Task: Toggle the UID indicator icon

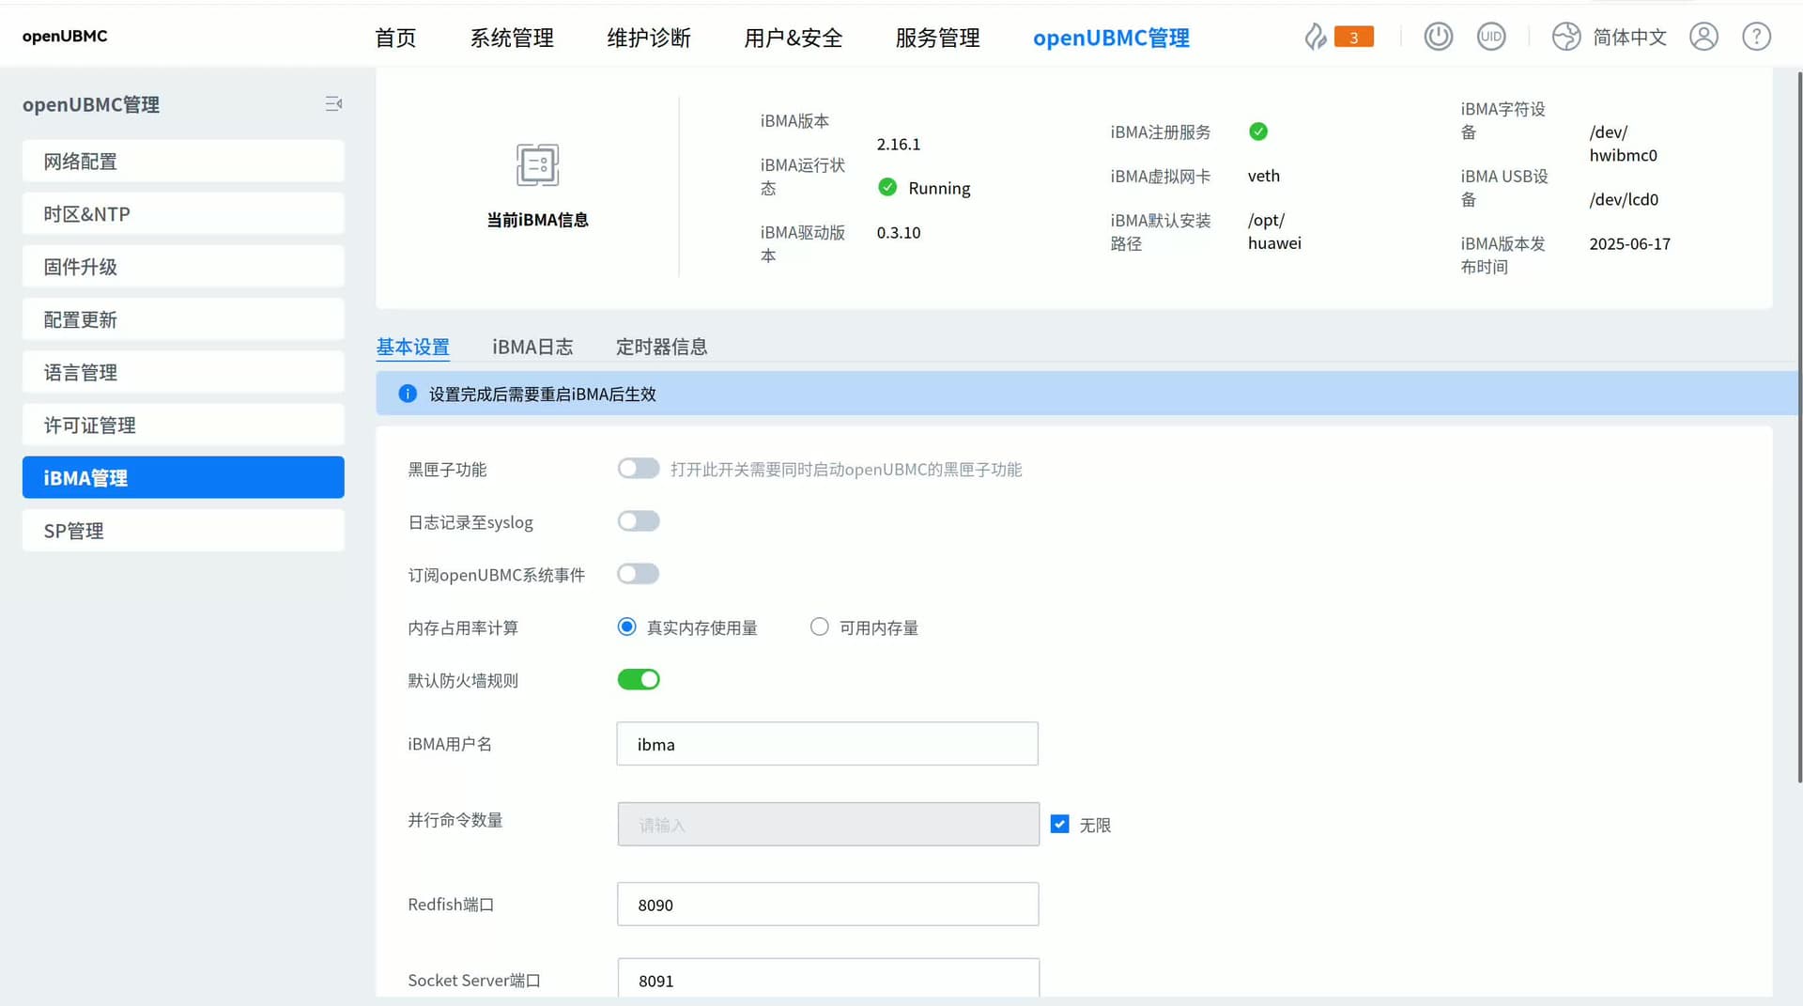Action: pos(1490,37)
